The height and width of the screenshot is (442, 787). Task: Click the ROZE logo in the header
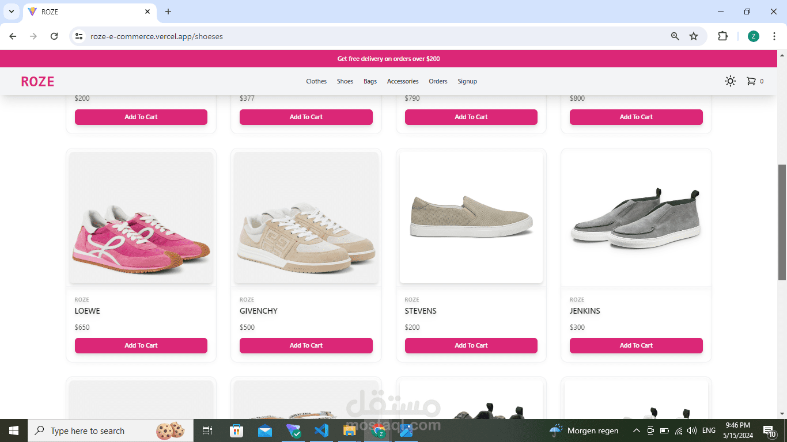point(37,82)
